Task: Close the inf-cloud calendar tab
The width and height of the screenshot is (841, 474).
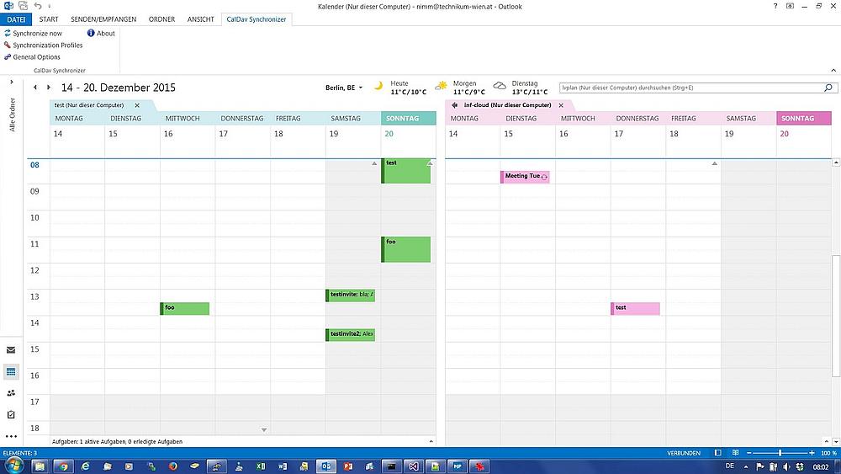Action: 561,105
